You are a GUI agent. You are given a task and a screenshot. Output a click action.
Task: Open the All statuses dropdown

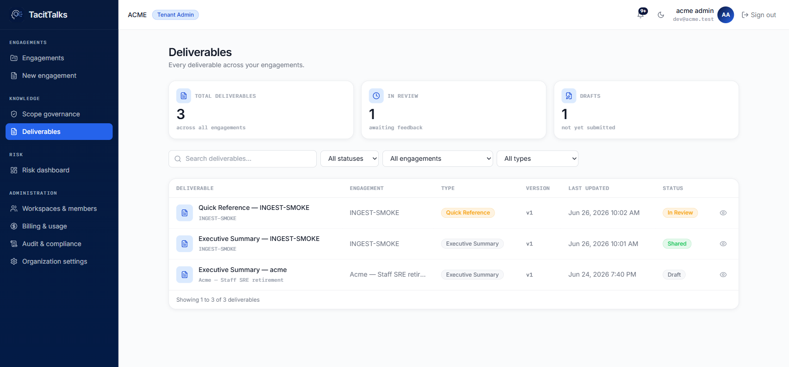tap(350, 158)
